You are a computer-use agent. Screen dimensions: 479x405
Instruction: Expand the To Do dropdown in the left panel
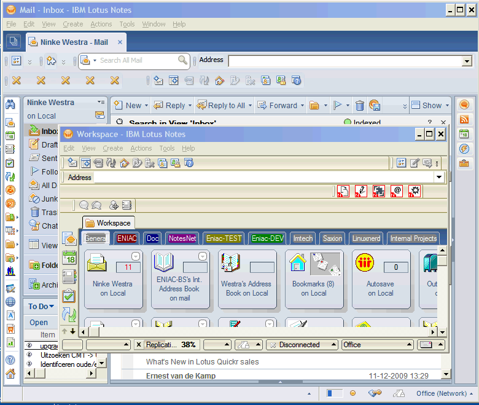click(x=52, y=306)
